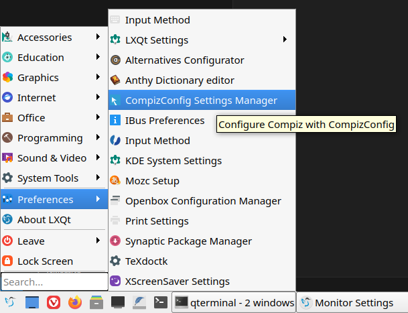
Task: Click the 'Alternatives Configurator' label
Action: pyautogui.click(x=185, y=60)
